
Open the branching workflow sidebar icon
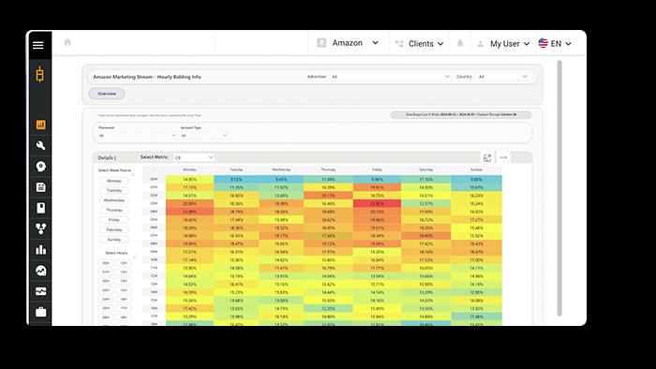[x=40, y=229]
